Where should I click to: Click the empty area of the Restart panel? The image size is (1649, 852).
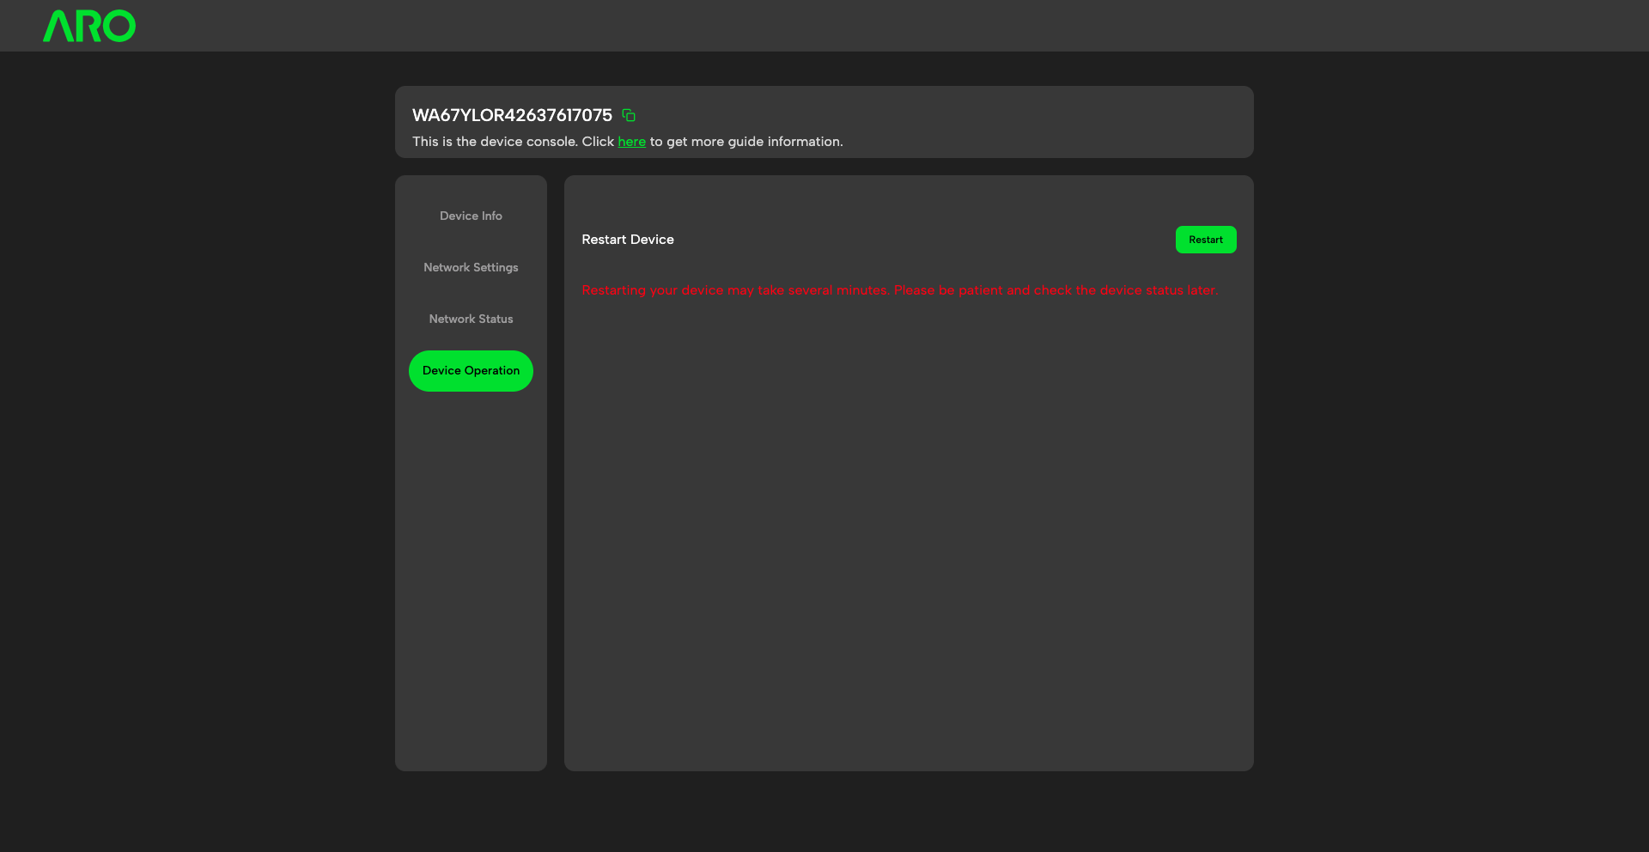click(x=909, y=532)
